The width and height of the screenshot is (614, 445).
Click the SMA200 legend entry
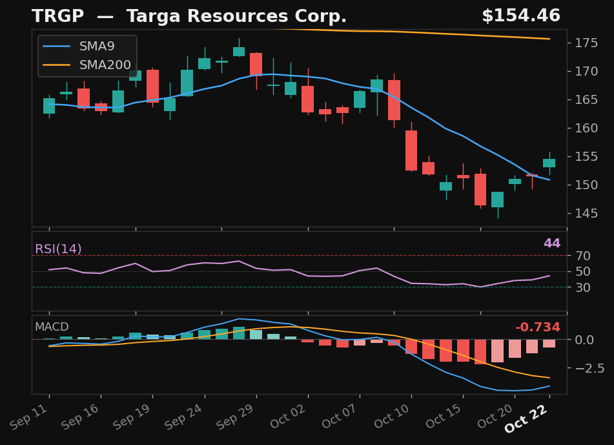click(87, 65)
